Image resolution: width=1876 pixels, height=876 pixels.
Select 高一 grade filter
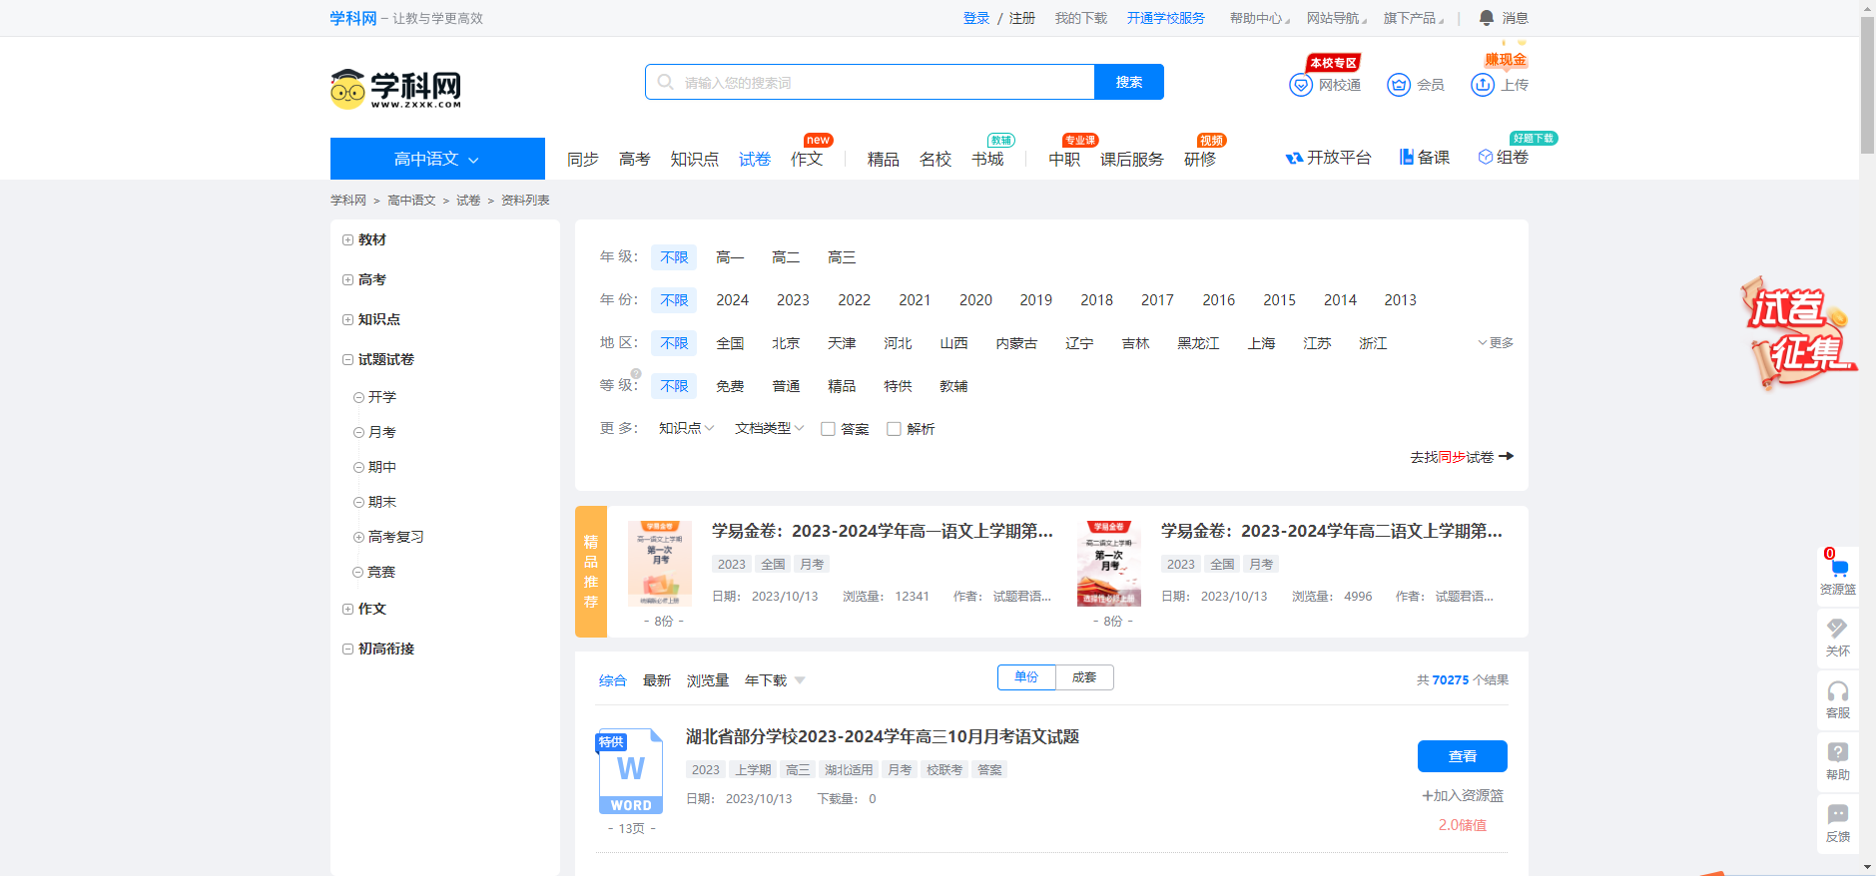730,257
